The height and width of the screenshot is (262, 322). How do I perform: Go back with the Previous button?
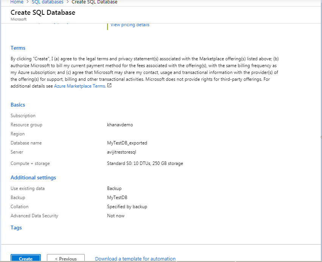pyautogui.click(x=66, y=259)
